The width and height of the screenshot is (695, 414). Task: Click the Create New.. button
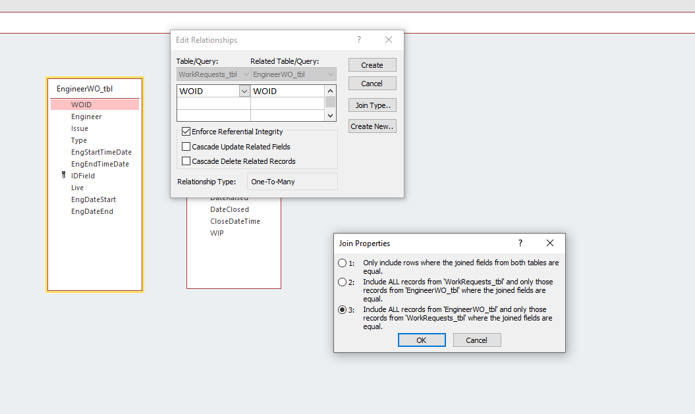click(372, 126)
